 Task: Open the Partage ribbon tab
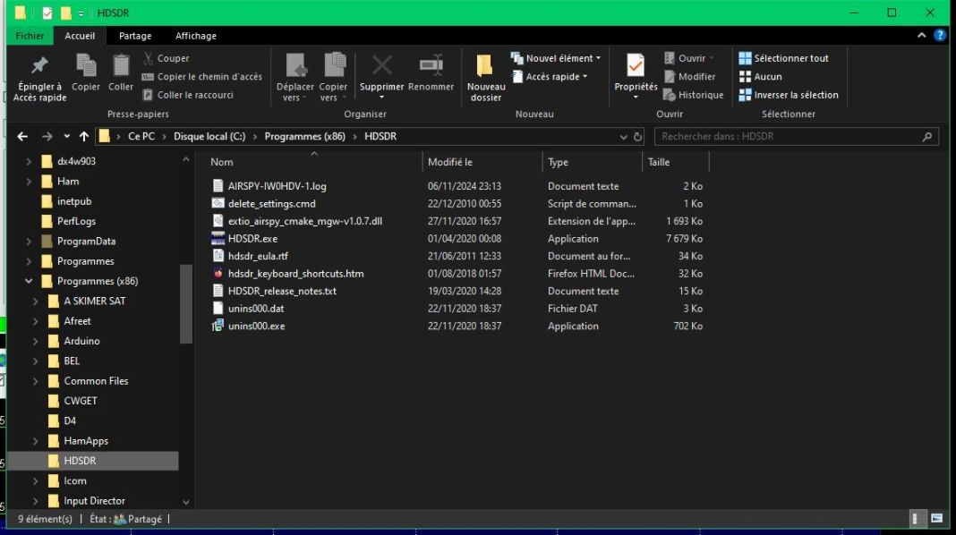[135, 36]
